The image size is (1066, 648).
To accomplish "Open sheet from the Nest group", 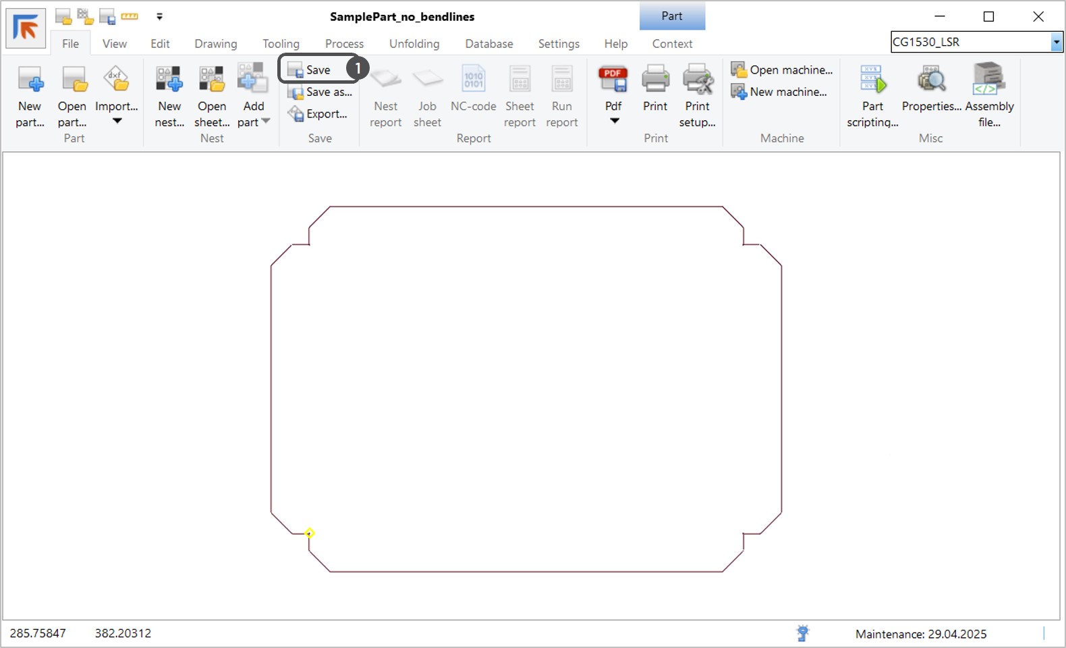I will tap(212, 81).
